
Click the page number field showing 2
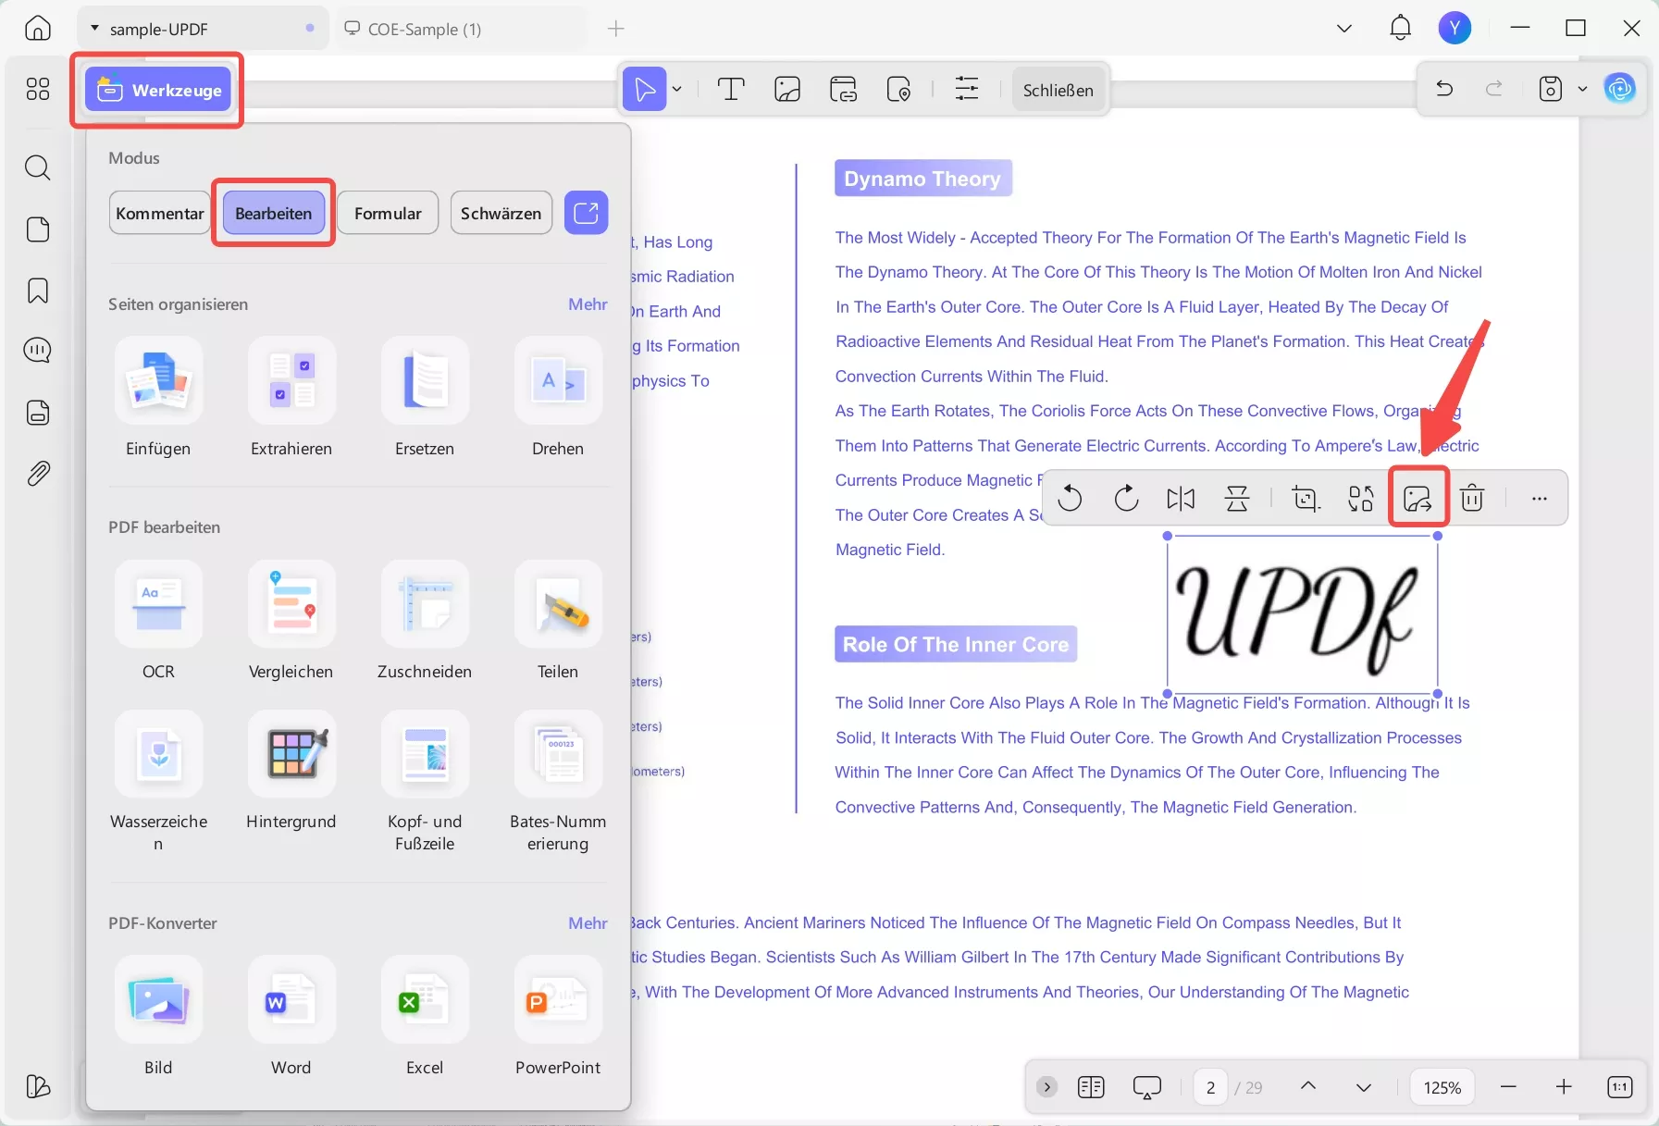tap(1210, 1087)
